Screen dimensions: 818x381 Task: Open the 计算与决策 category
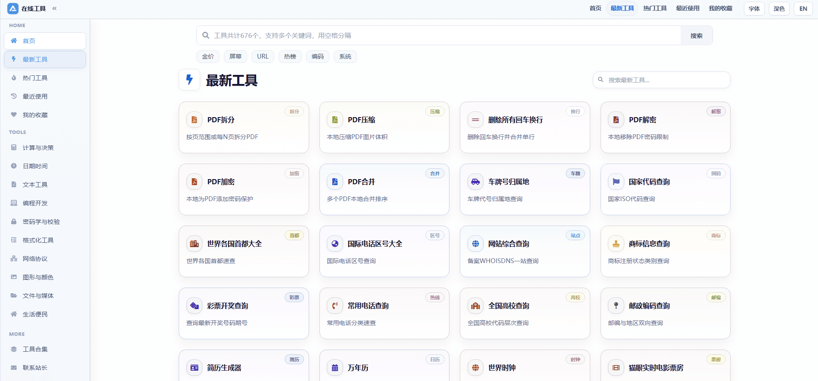(45, 148)
